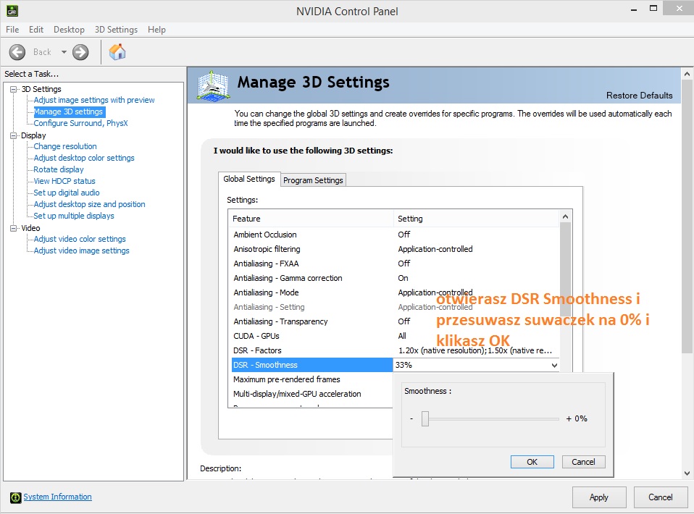The height and width of the screenshot is (514, 694).
Task: Click the Smoothness slider thumb
Action: [425, 418]
